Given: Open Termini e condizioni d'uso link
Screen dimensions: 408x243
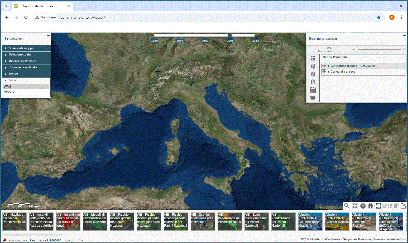Looking at the screenshot, I should tap(390, 240).
